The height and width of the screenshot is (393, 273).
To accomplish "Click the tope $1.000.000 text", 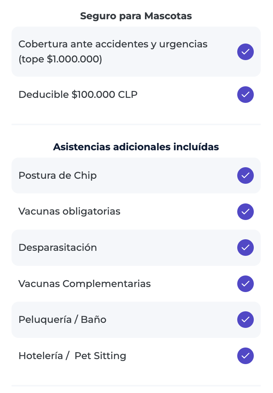I will point(60,59).
